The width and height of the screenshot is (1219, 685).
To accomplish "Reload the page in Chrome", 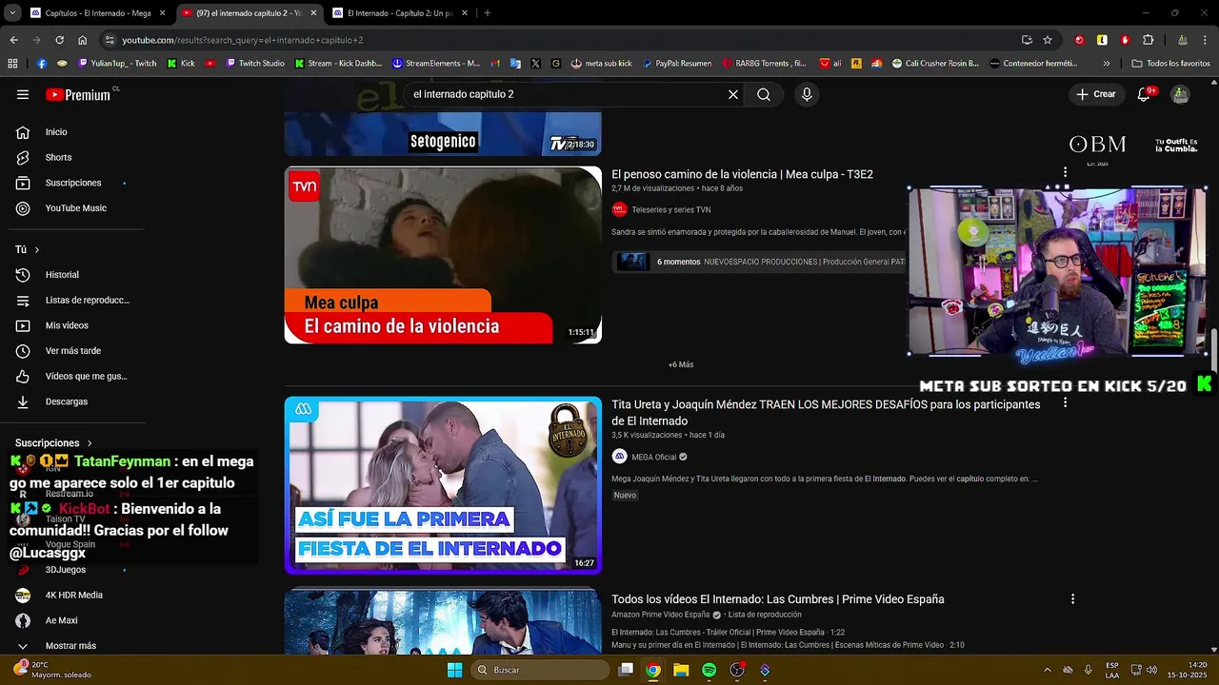I will coord(59,40).
